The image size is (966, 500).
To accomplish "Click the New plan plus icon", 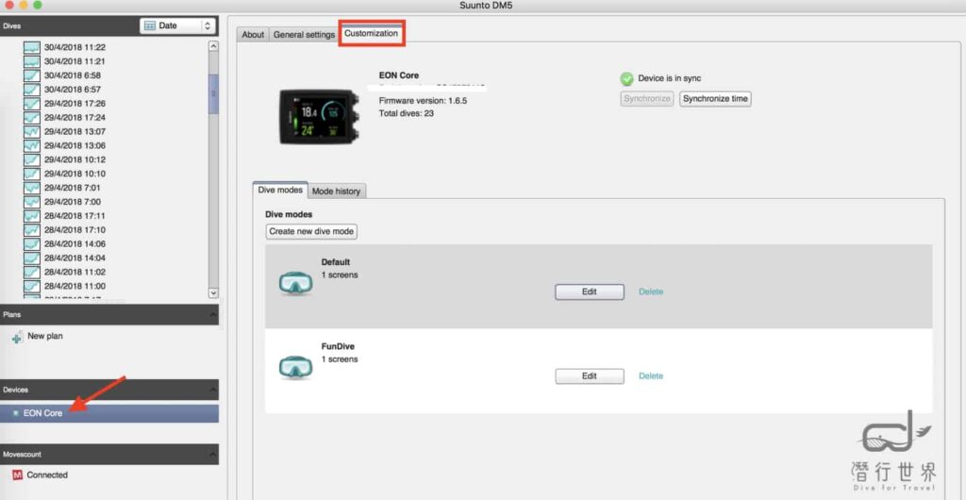I will 17,338.
